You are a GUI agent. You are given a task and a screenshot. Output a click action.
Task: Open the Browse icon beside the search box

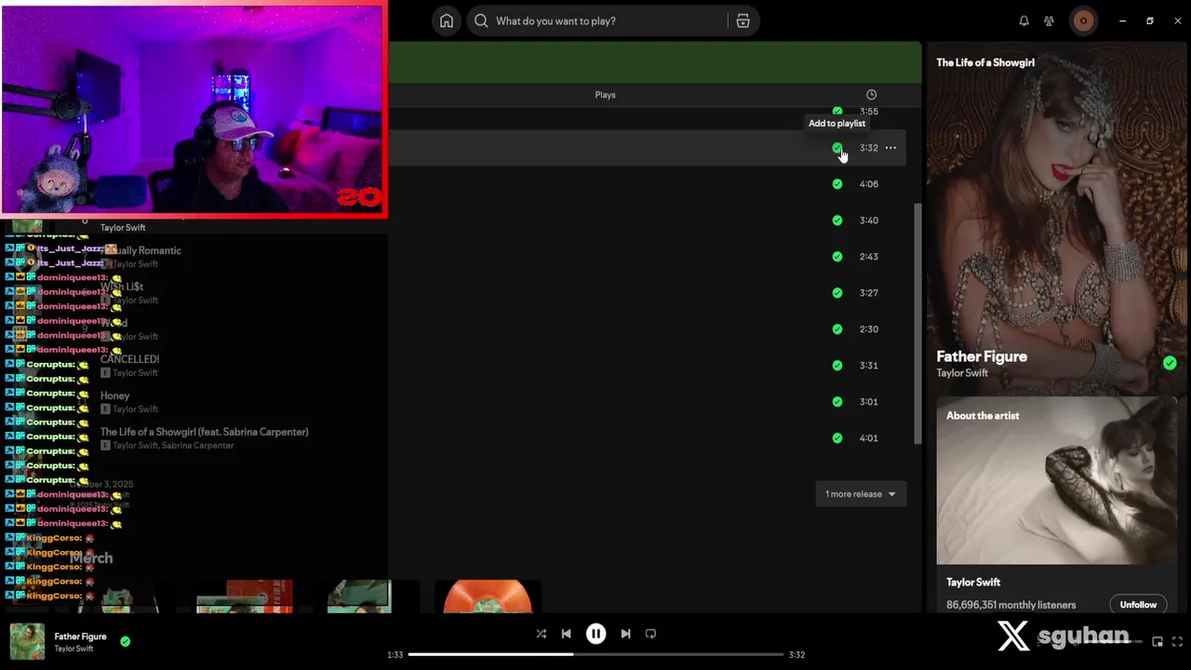(743, 20)
